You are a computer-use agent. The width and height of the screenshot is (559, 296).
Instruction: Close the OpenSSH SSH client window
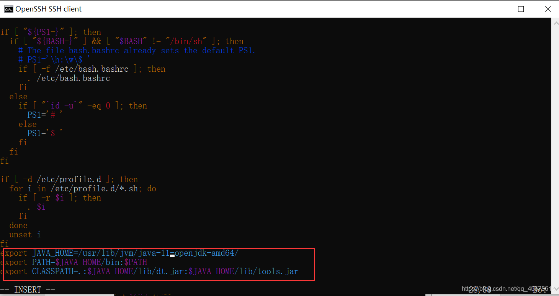coord(547,9)
